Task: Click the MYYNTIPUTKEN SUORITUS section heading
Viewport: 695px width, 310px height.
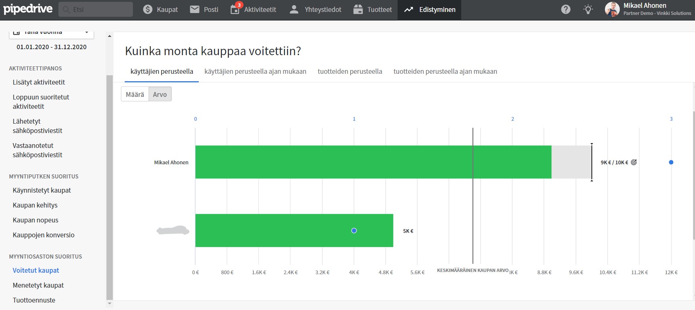Action: point(44,177)
